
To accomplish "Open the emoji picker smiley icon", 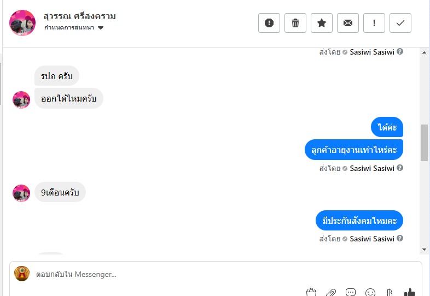I will [370, 292].
